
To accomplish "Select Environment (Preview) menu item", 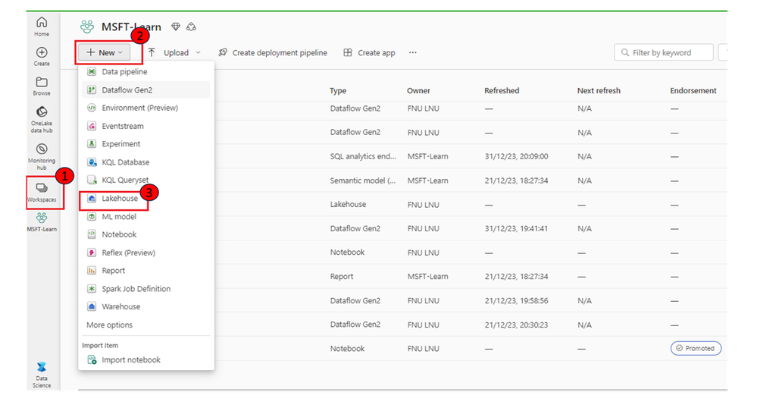I will point(146,108).
